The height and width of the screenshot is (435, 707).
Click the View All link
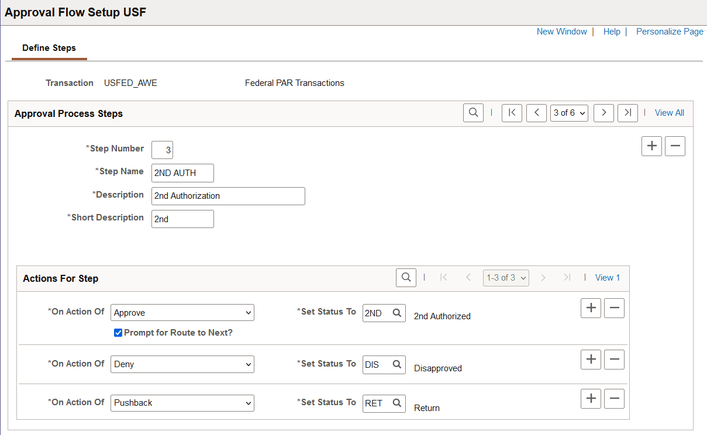(669, 112)
